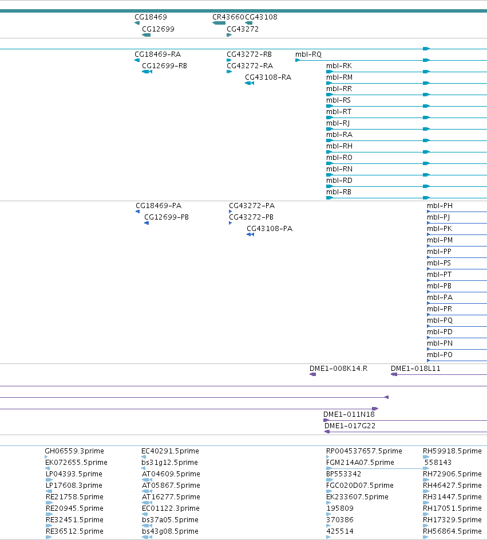Select the CG12699-RB transcript glyph

(x=147, y=72)
